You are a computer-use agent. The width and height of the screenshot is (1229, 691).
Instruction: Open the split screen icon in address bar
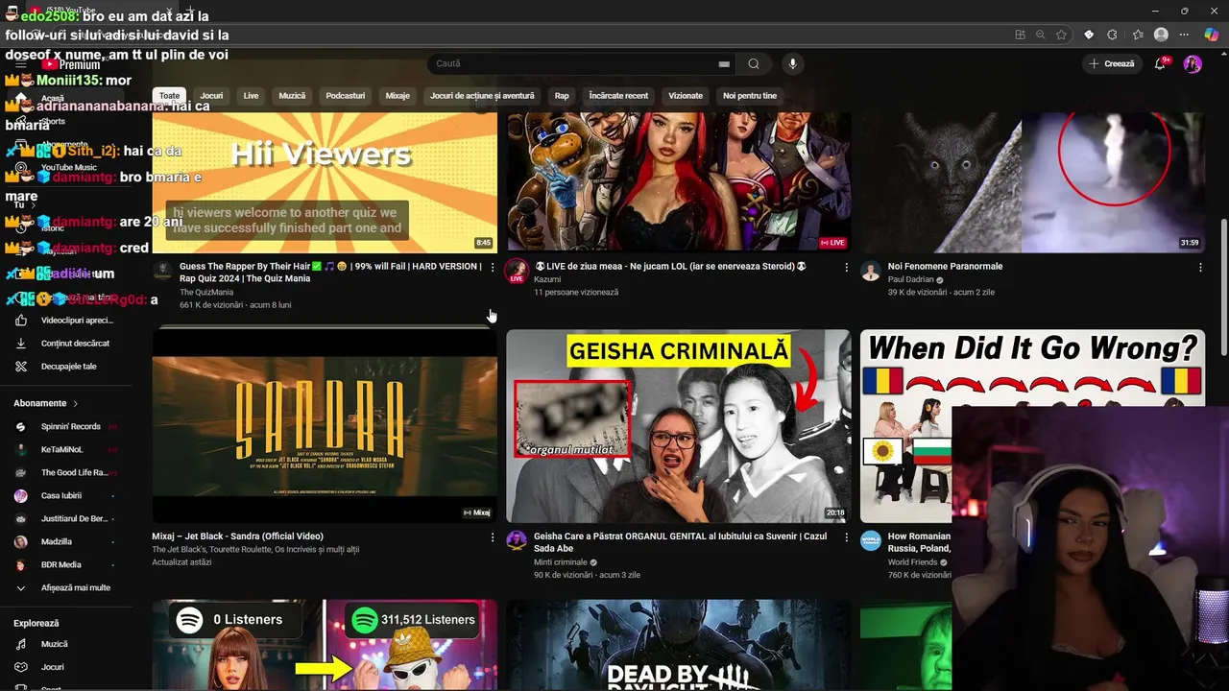[x=1020, y=35]
